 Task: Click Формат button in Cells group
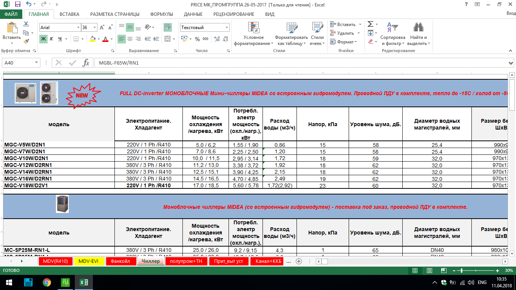pyautogui.click(x=344, y=42)
